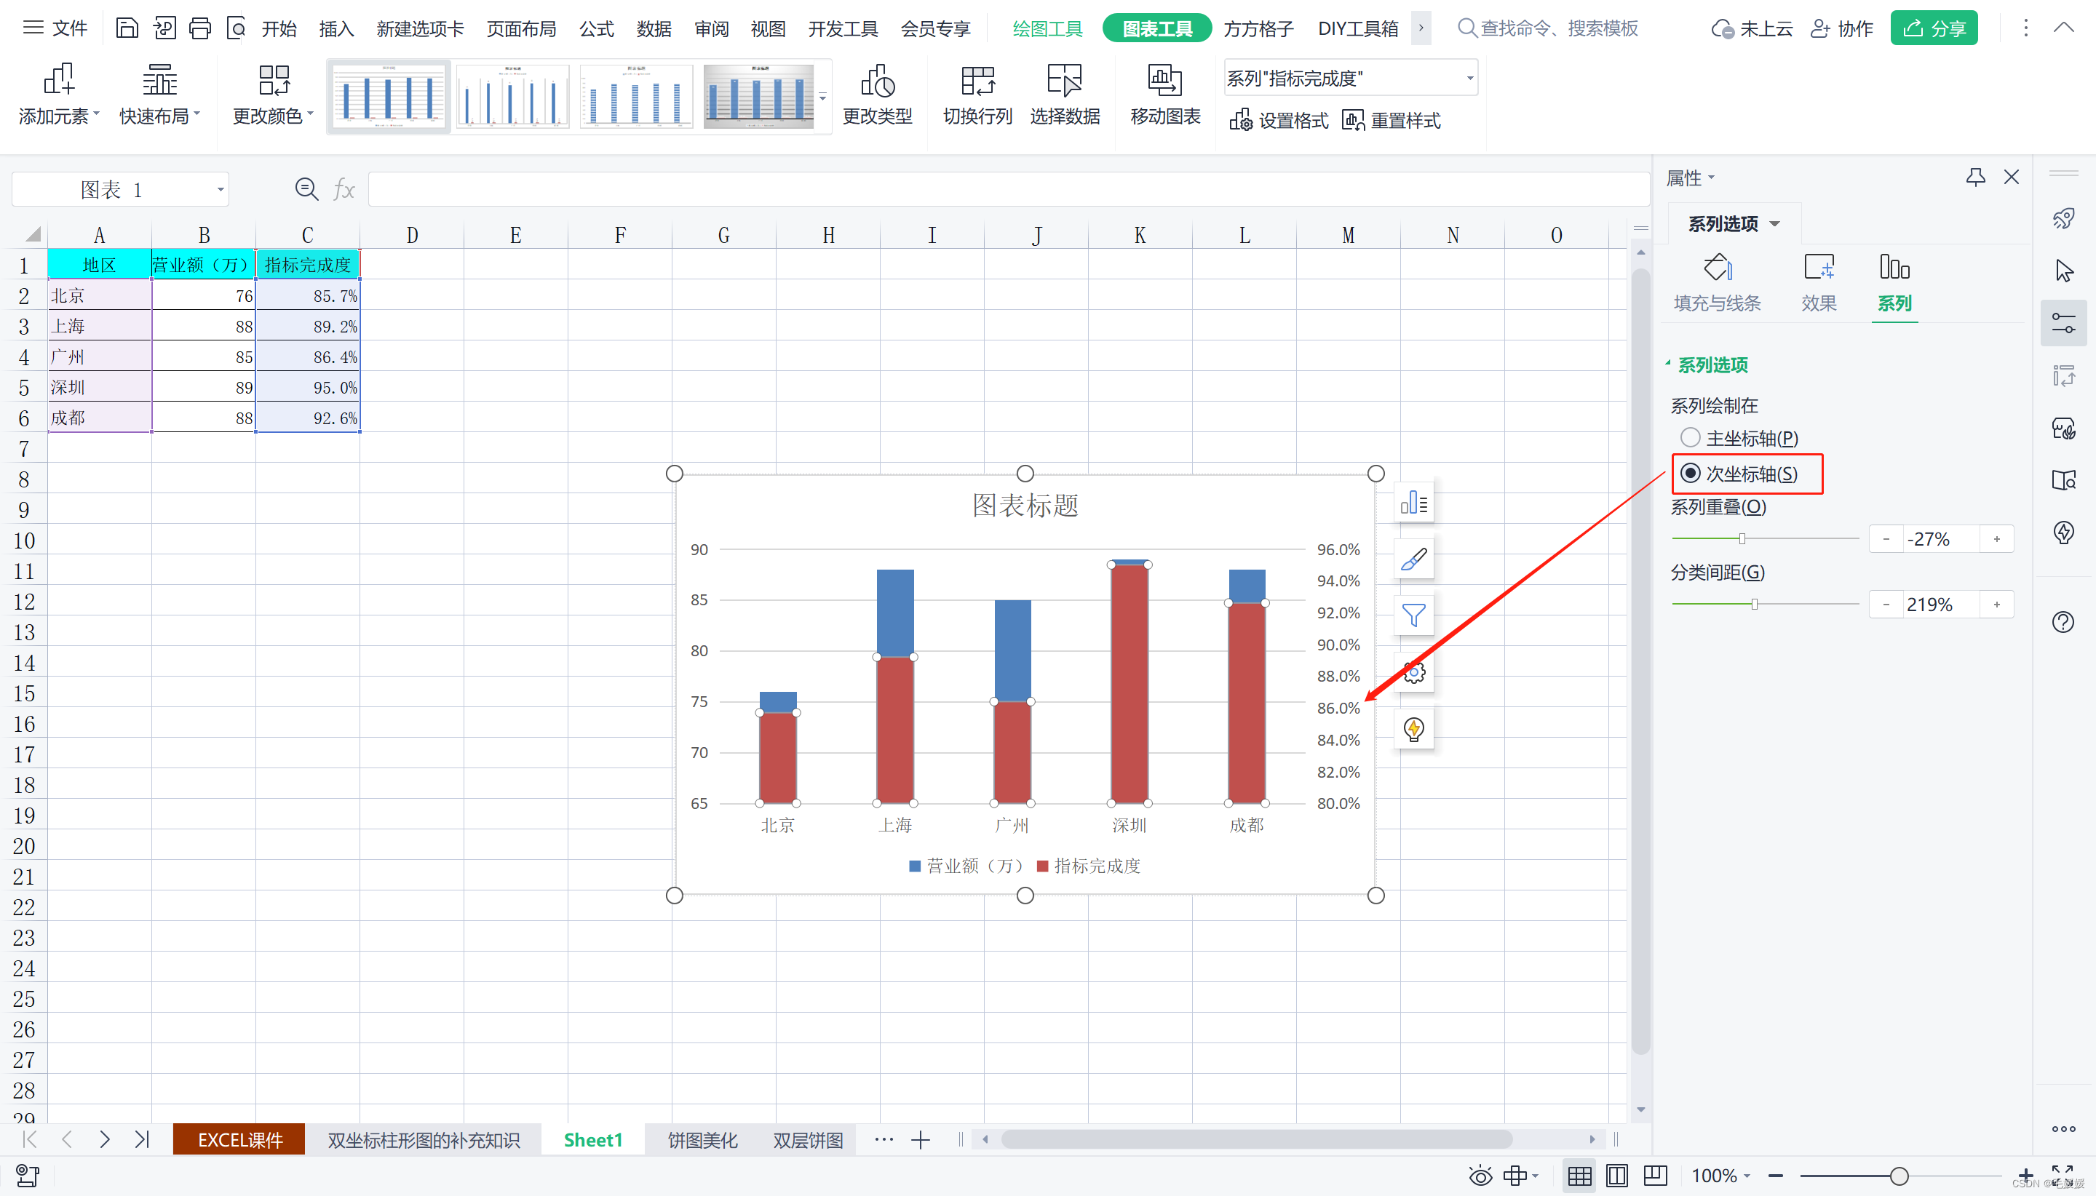Open the 填充与线条 fill and line panel
Viewport: 2096px width, 1196px height.
pos(1716,282)
